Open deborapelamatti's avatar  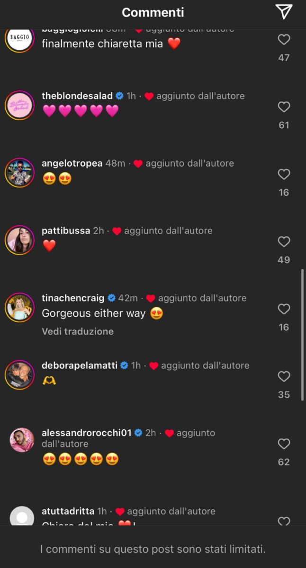19,375
